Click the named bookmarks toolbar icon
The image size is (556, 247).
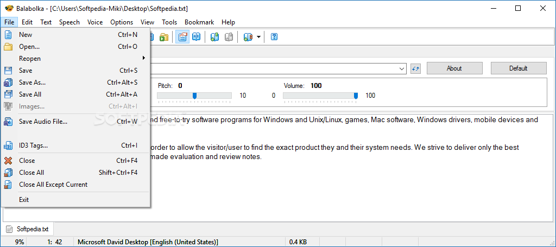(248, 37)
